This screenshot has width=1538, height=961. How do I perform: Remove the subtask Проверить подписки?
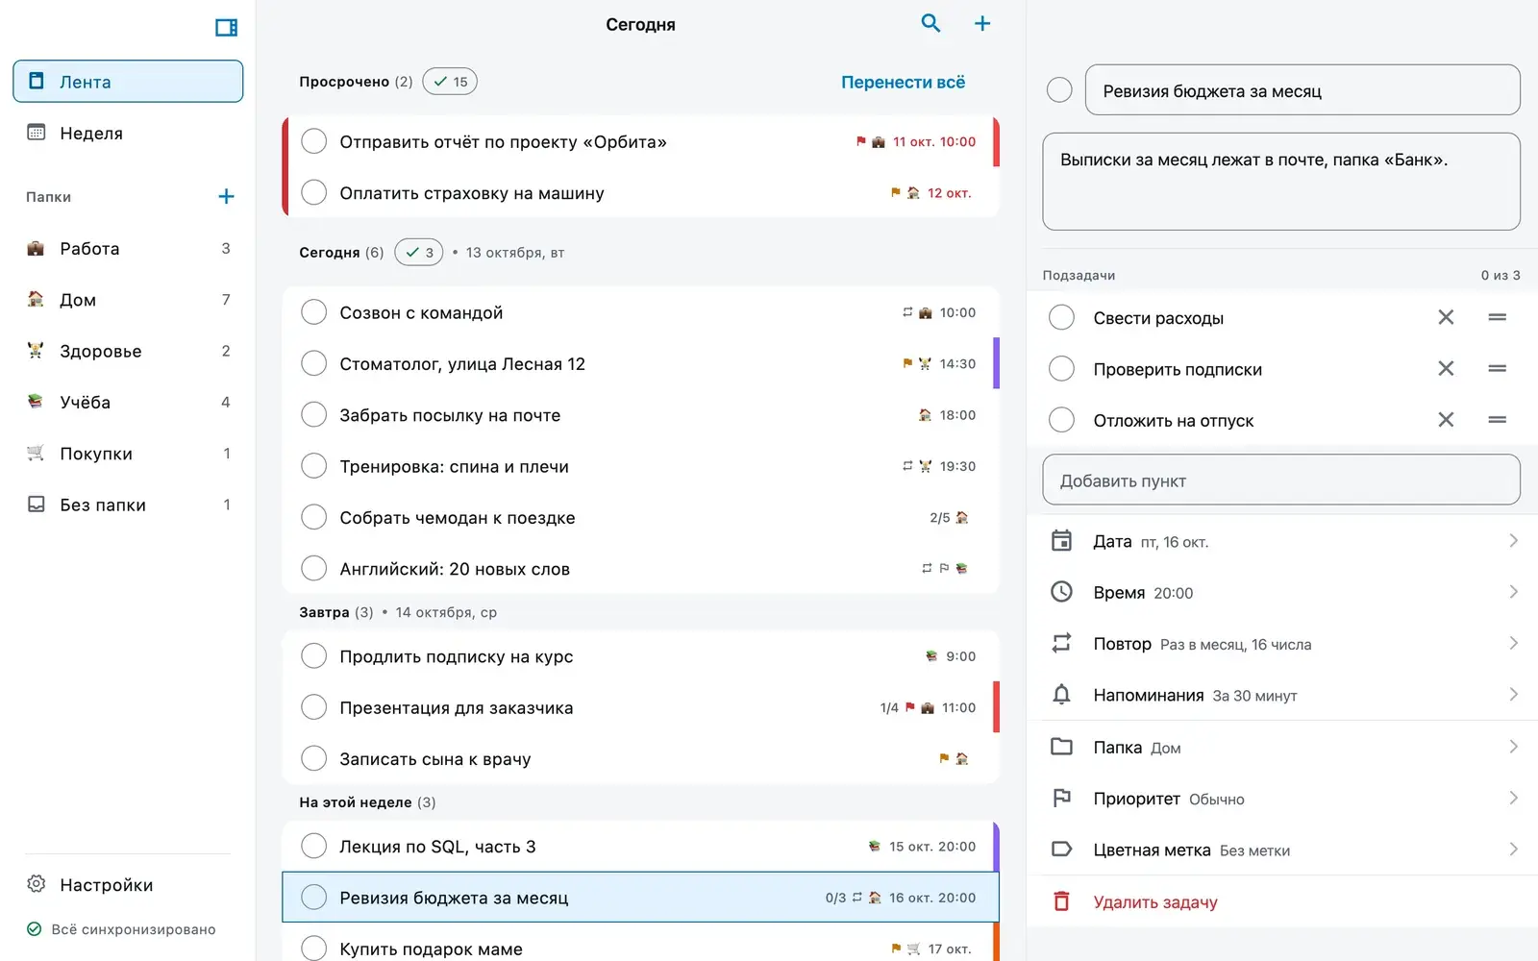[1446, 369]
